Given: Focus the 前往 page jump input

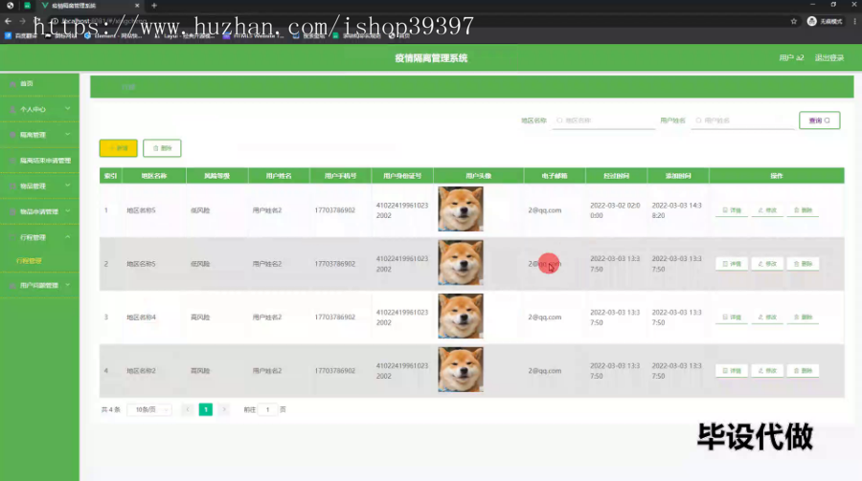Looking at the screenshot, I should pos(268,409).
